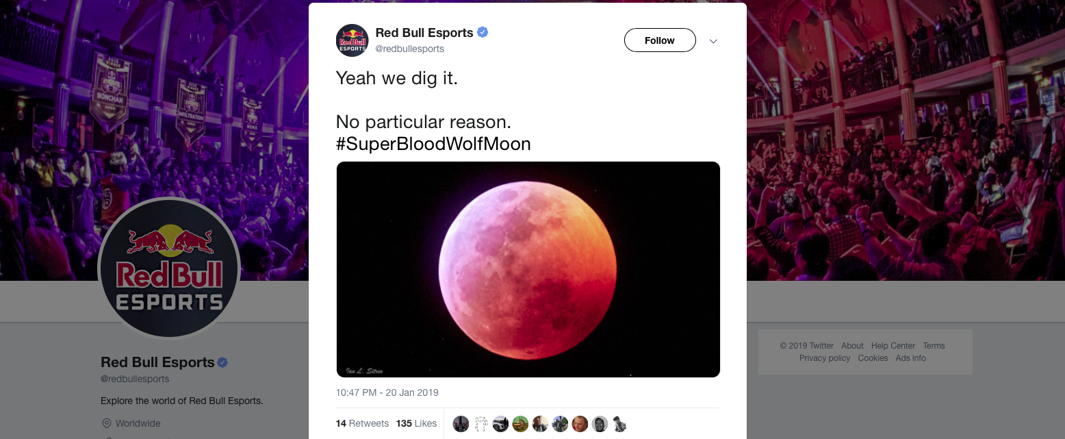Screen dimensions: 1065x439
Task: Open the Cookies policy page
Action: (x=873, y=358)
